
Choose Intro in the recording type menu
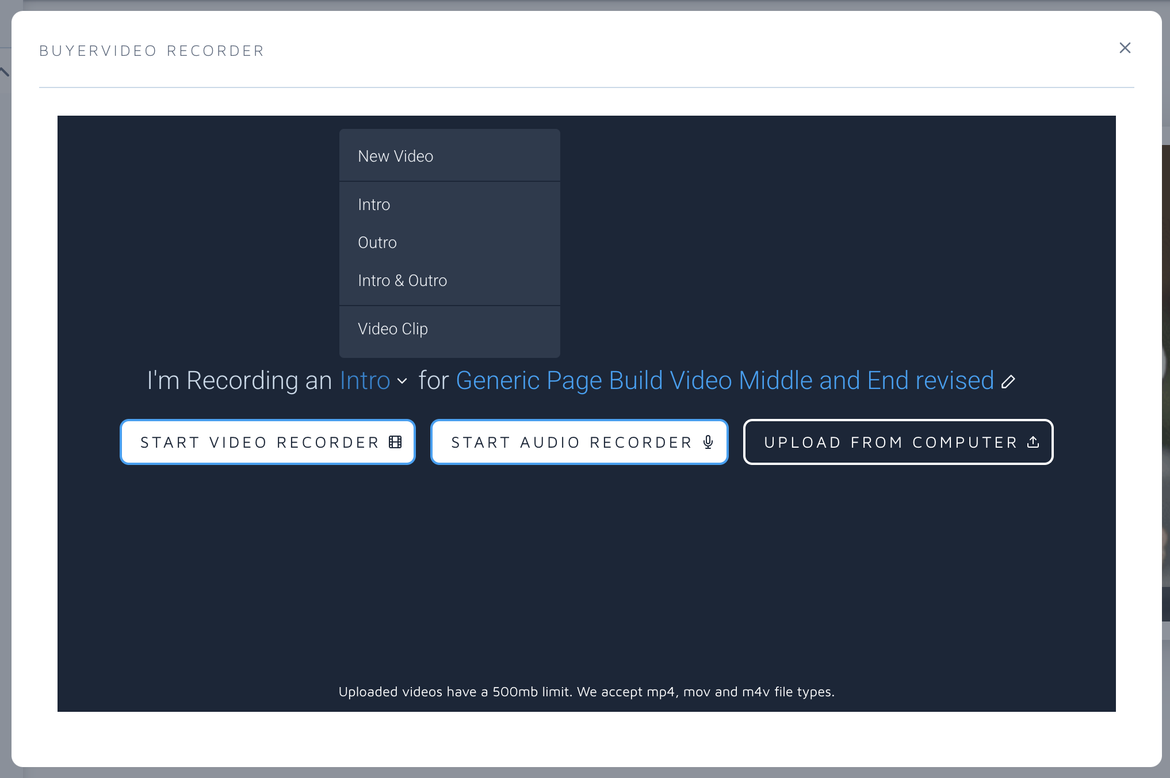[449, 204]
